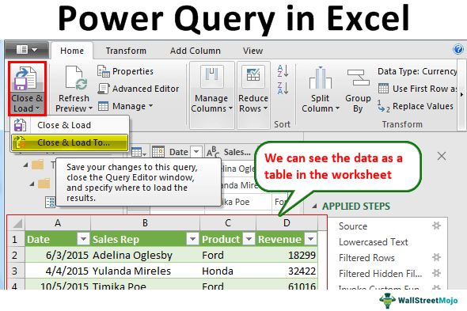Click Replace Values
This screenshot has height=311, width=467.
pyautogui.click(x=416, y=106)
